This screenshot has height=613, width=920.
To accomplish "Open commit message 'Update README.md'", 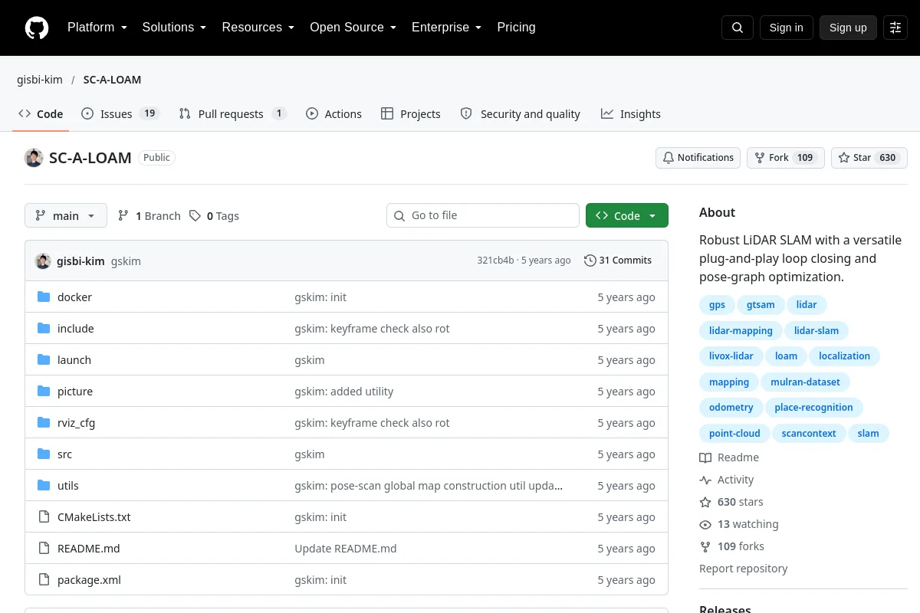I will point(346,549).
